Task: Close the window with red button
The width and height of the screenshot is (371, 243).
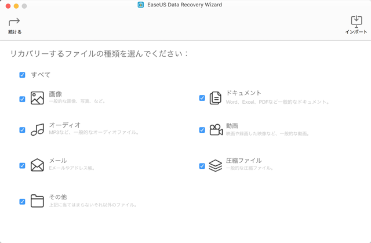Action: tap(8, 6)
